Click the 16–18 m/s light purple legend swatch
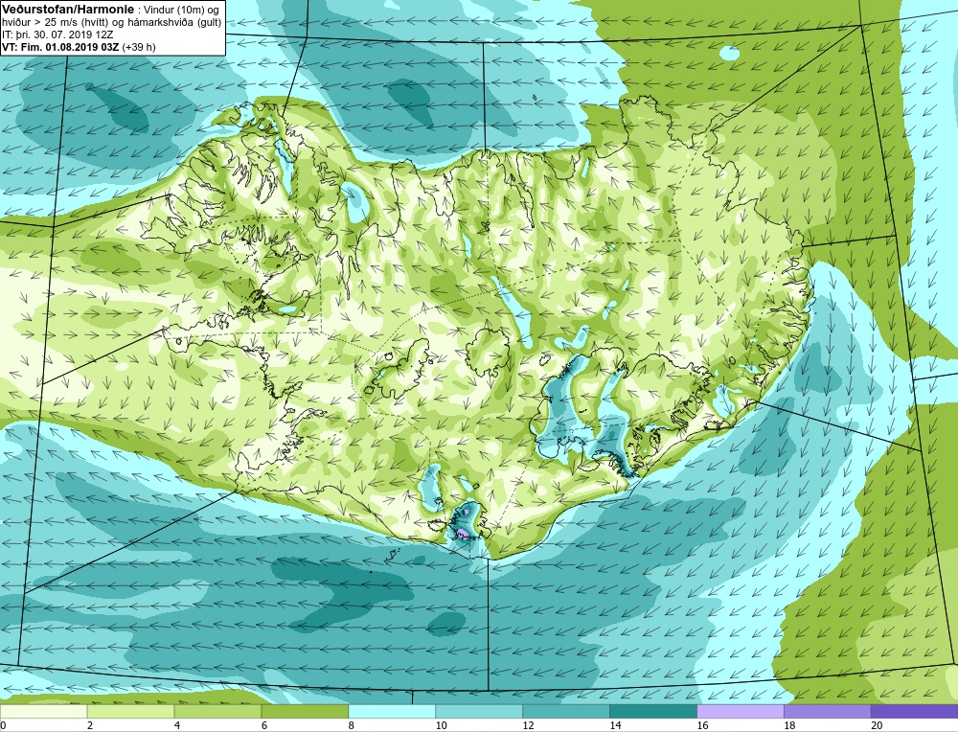 pos(741,711)
